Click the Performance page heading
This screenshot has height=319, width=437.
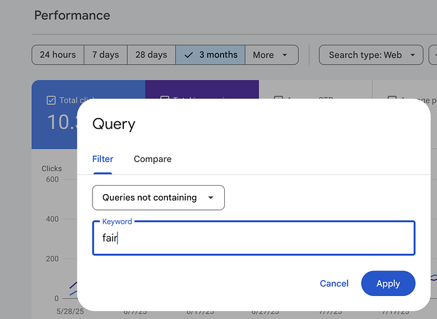tap(72, 15)
